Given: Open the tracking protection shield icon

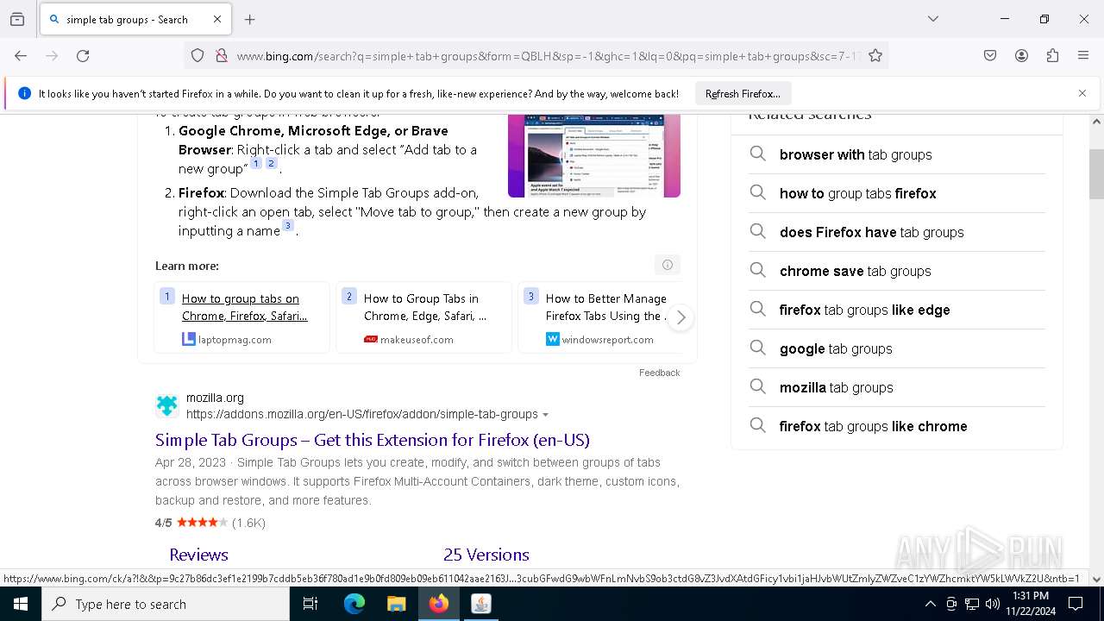Looking at the screenshot, I should (198, 56).
